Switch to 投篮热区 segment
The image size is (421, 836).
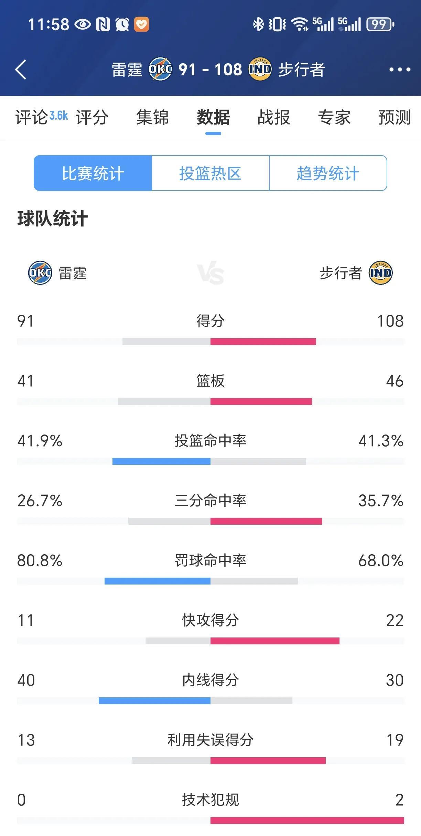(210, 173)
